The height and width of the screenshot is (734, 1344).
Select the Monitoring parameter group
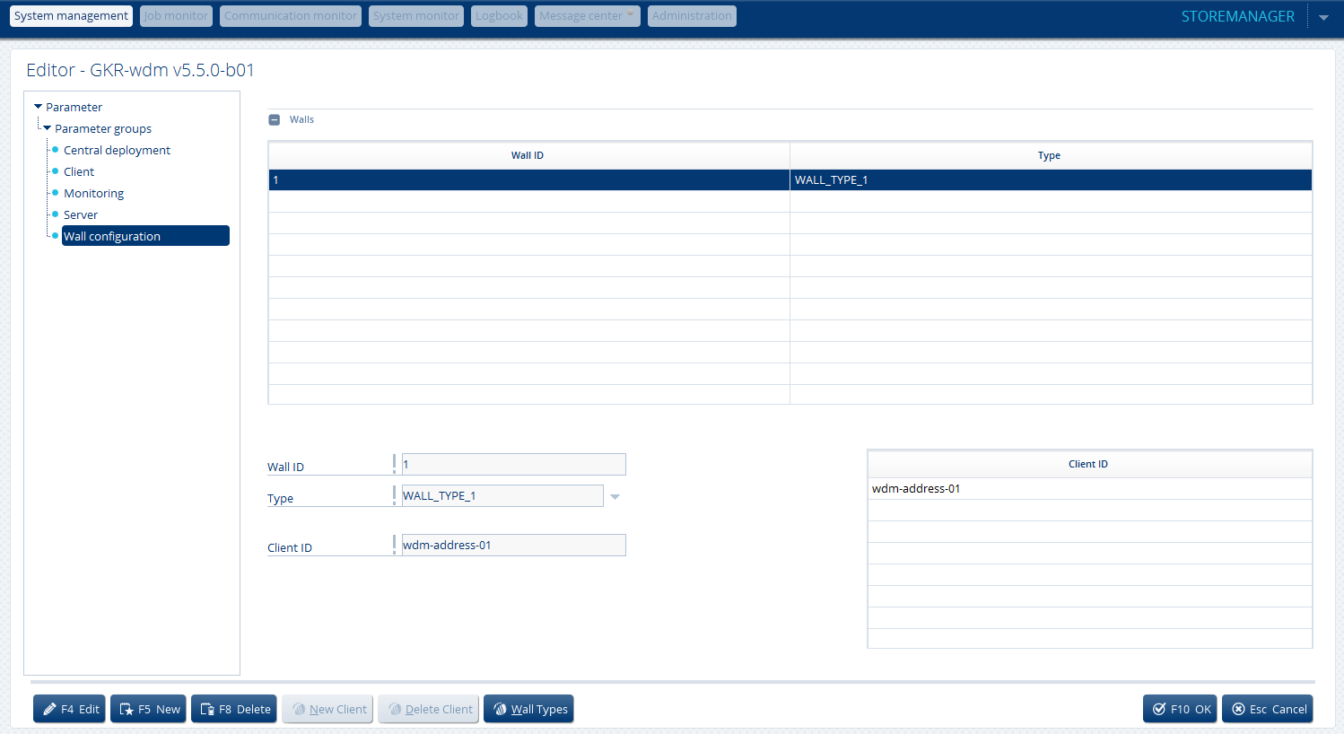pyautogui.click(x=93, y=193)
